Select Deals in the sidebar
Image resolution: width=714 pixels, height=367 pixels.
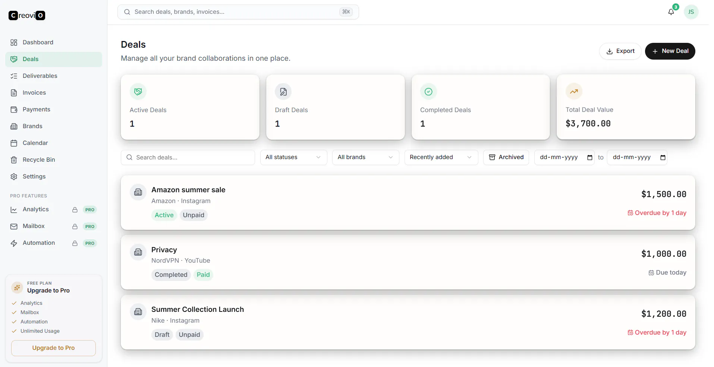point(54,59)
